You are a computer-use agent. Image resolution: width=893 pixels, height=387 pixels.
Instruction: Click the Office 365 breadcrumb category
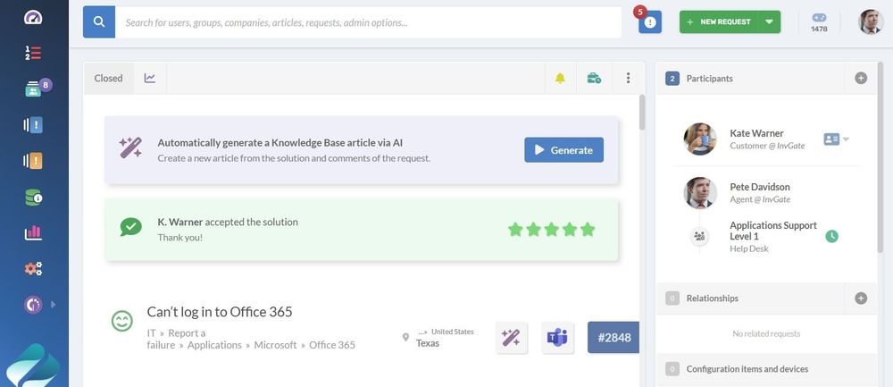click(x=332, y=345)
